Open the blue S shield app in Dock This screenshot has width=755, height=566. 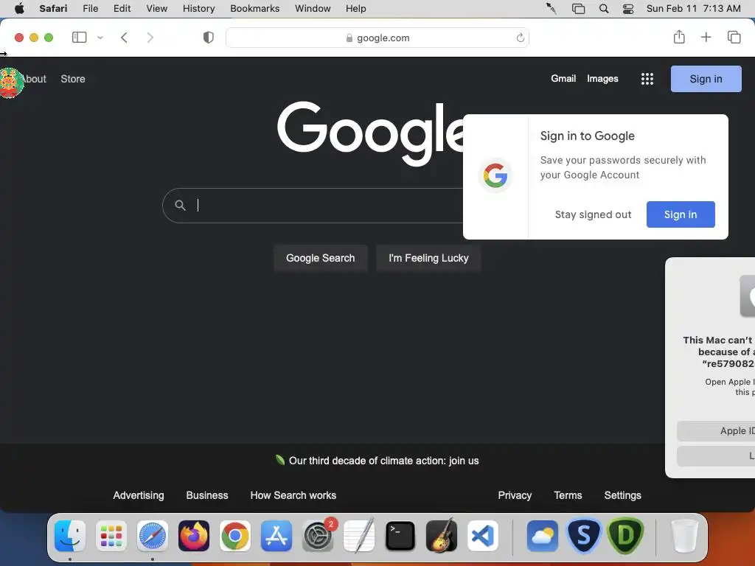coord(584,536)
